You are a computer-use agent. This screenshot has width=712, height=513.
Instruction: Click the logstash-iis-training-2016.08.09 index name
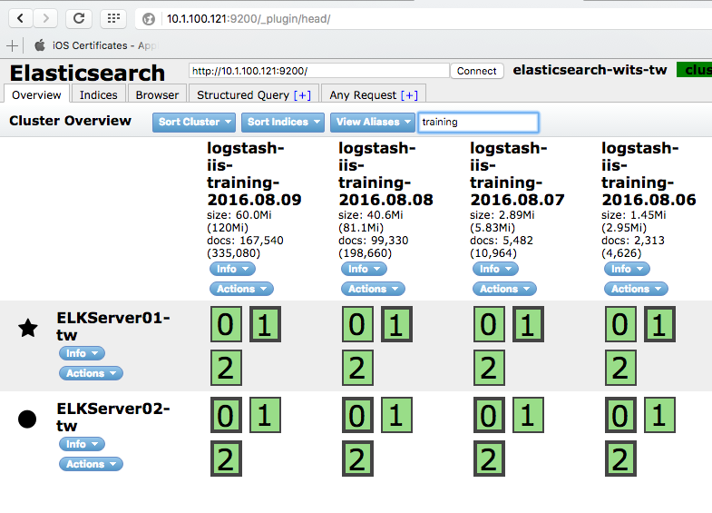click(x=254, y=173)
